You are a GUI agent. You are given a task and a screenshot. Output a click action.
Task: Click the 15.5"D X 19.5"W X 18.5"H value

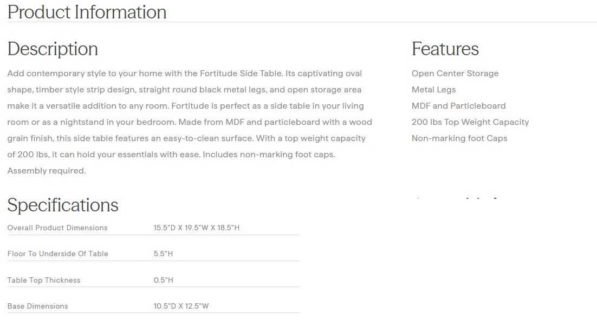tap(196, 228)
